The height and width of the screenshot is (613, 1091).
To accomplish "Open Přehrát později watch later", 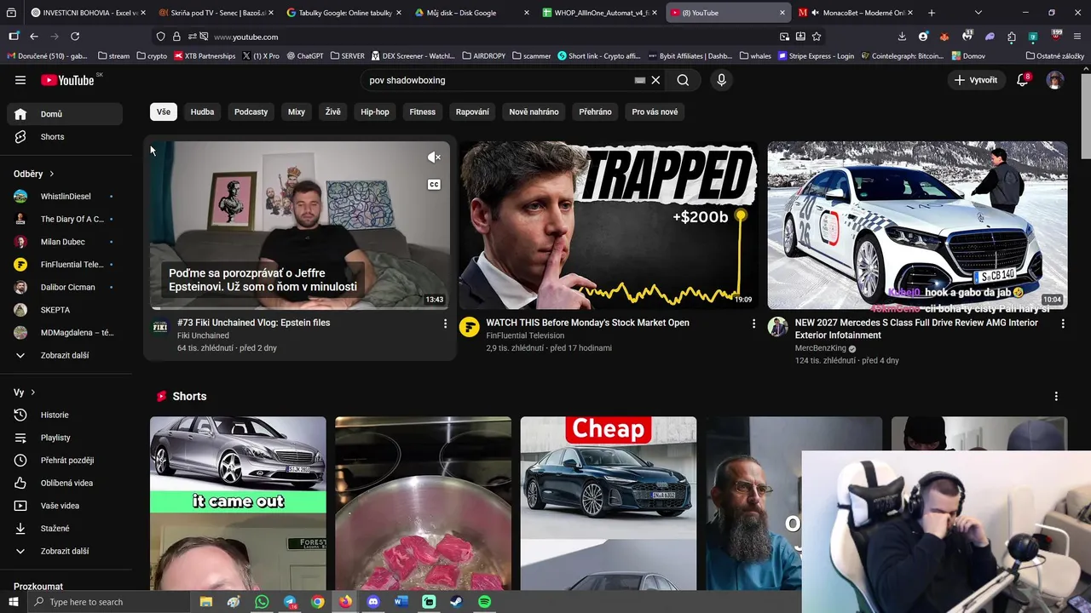I will [x=65, y=461].
